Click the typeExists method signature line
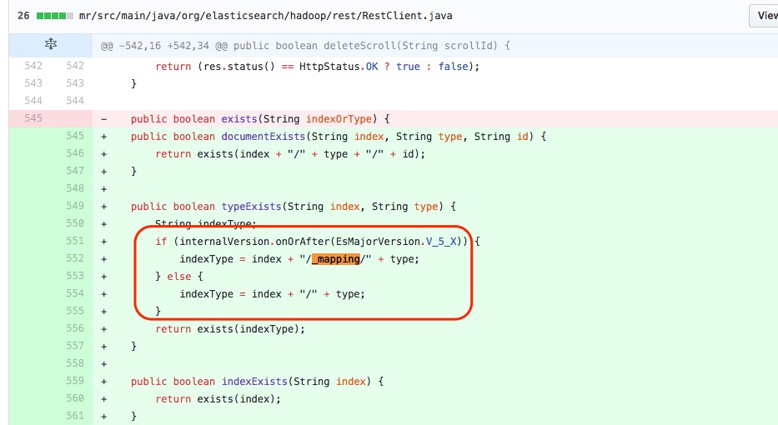Screen dimensions: 778x425 click(294, 207)
